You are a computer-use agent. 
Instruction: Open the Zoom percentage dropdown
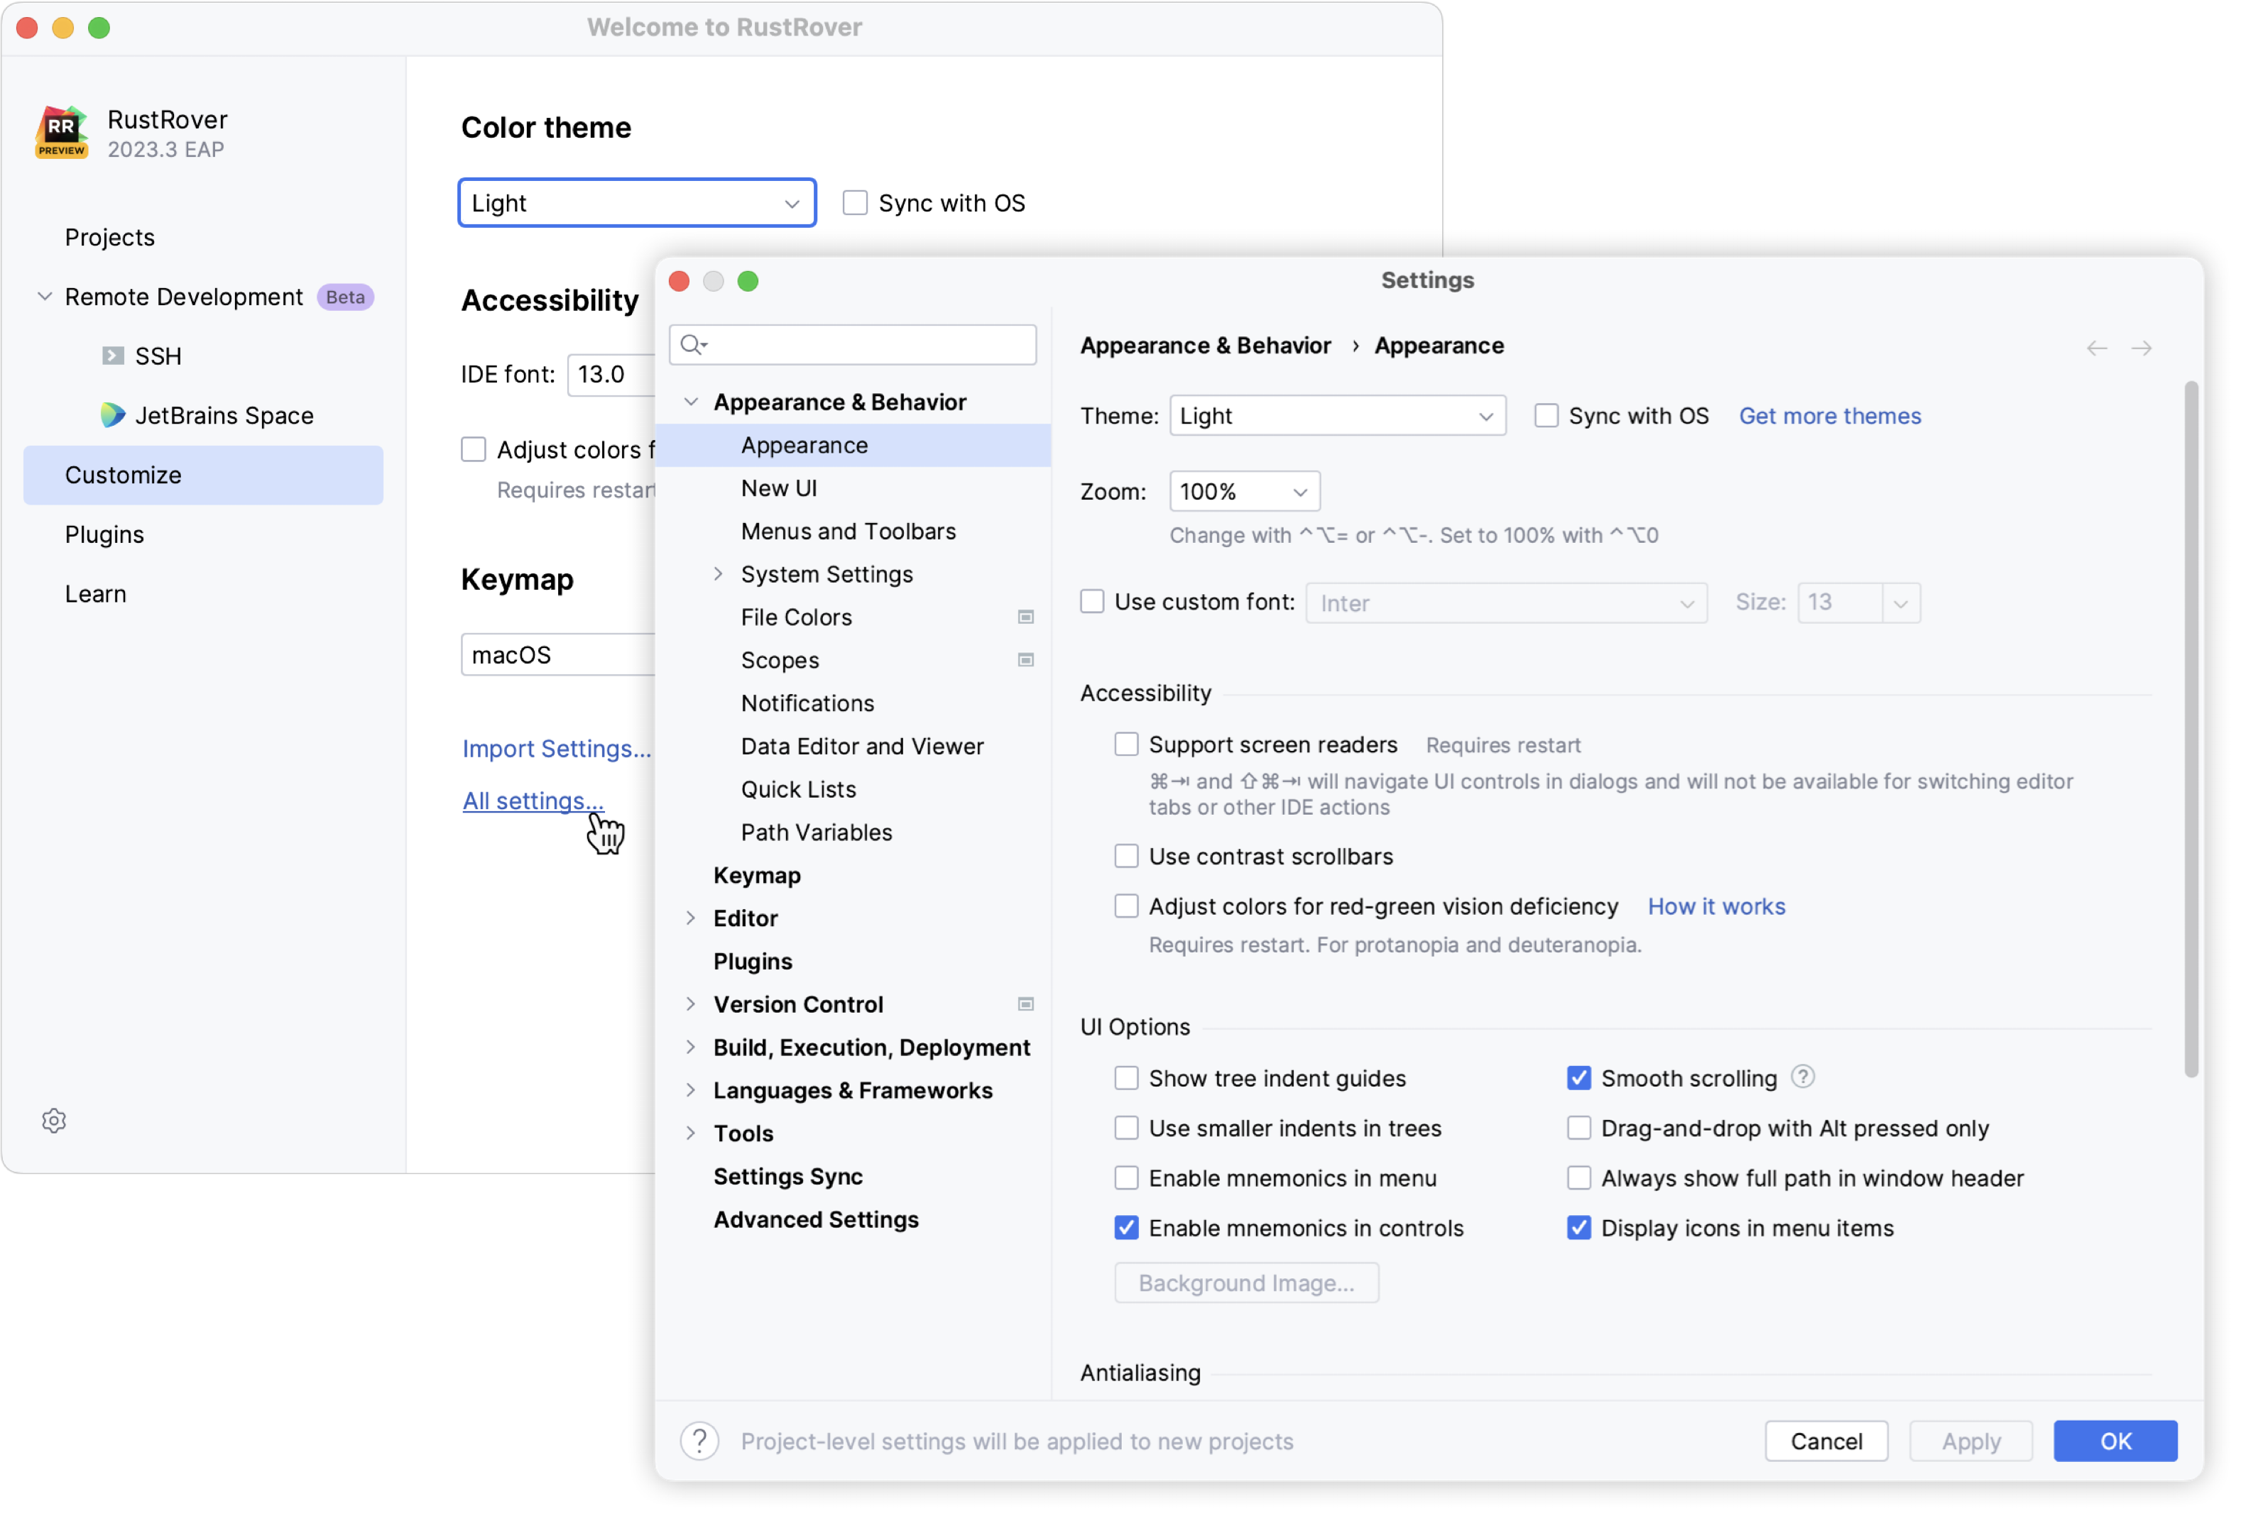pos(1243,493)
